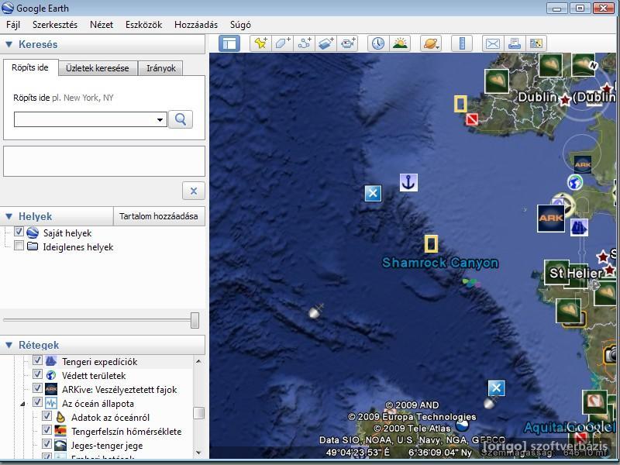Click Tartalom hozzáadása button
The image size is (620, 465).
point(159,216)
